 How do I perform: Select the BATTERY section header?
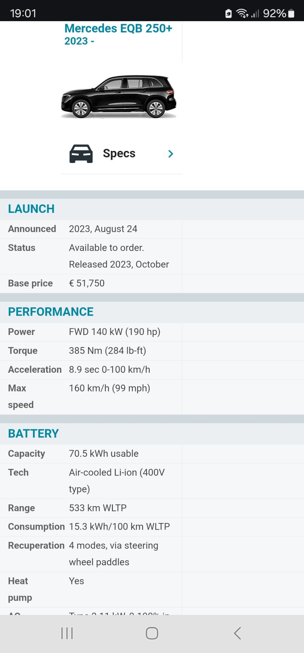pos(34,434)
